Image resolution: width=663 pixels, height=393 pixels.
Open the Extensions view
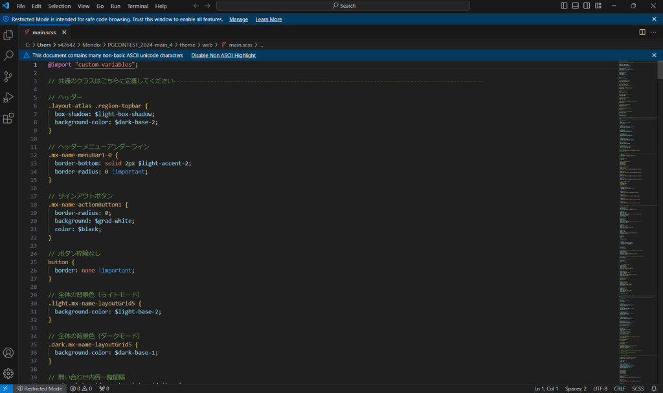(8, 118)
